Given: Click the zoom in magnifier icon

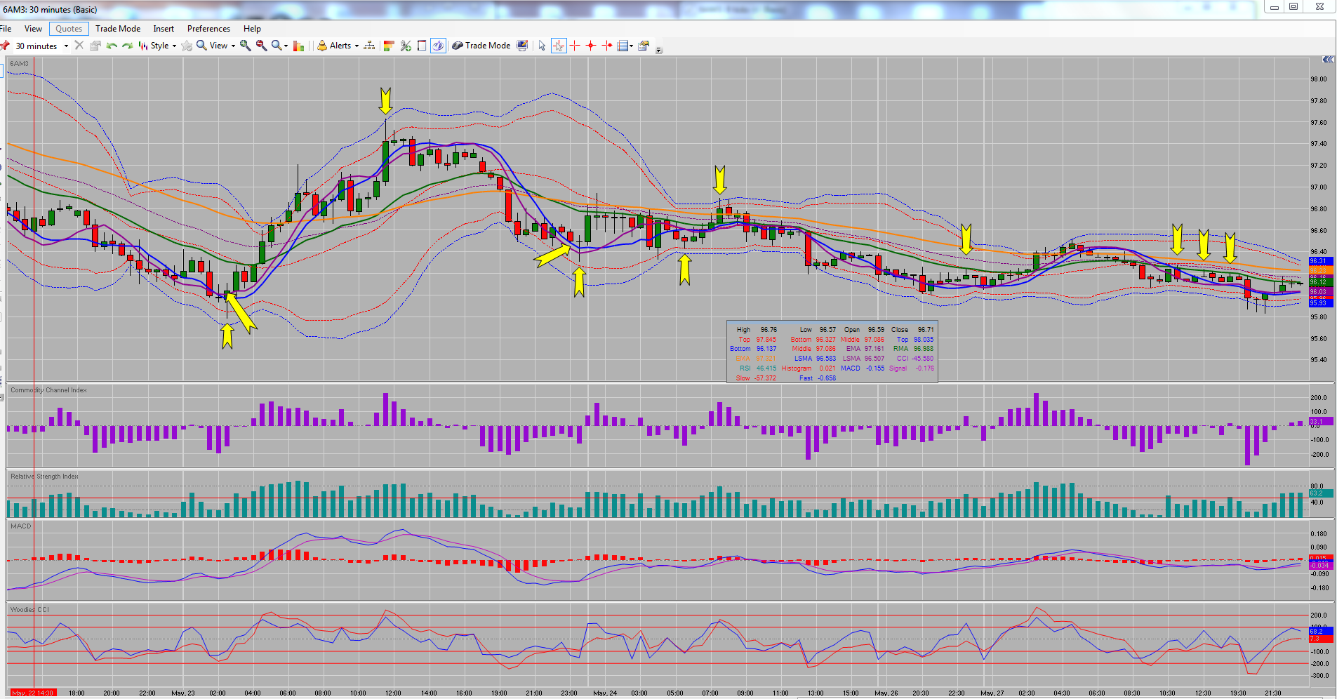Looking at the screenshot, I should (245, 46).
